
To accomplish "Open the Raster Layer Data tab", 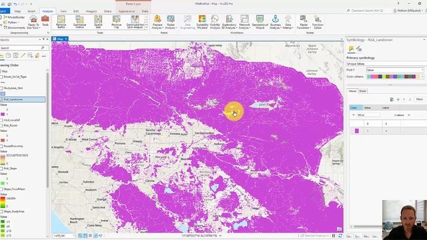I will point(145,11).
